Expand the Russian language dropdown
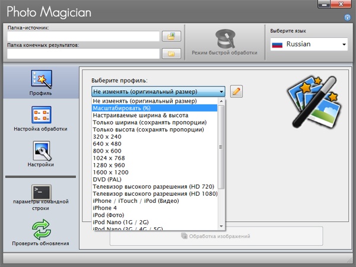Screen dimensions: 356x267 (x=344, y=44)
